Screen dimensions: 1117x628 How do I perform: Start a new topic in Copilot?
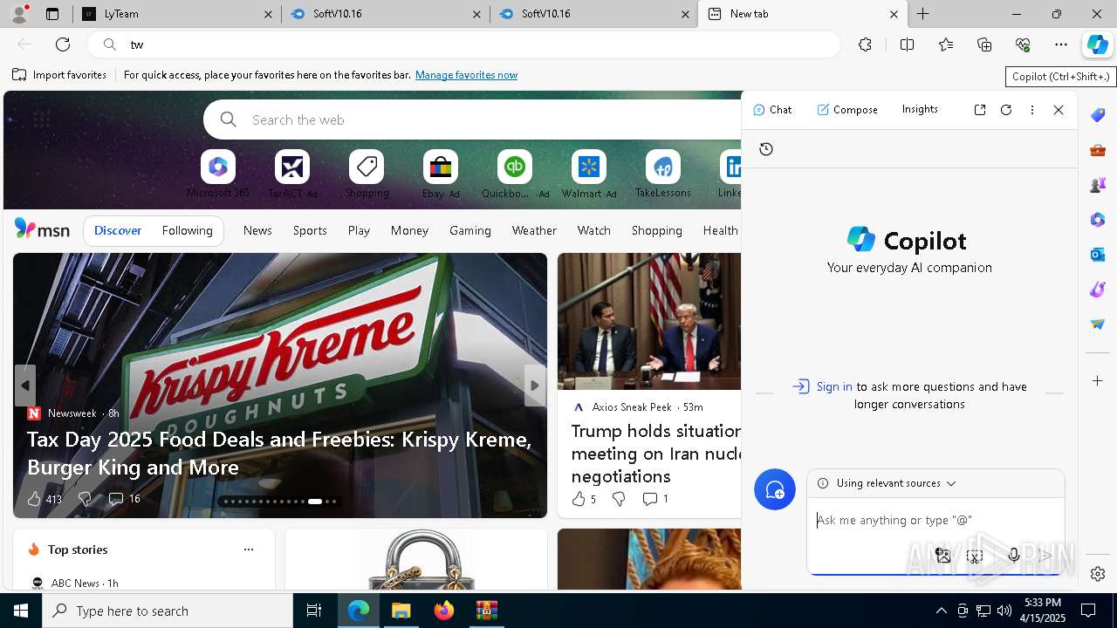775,490
